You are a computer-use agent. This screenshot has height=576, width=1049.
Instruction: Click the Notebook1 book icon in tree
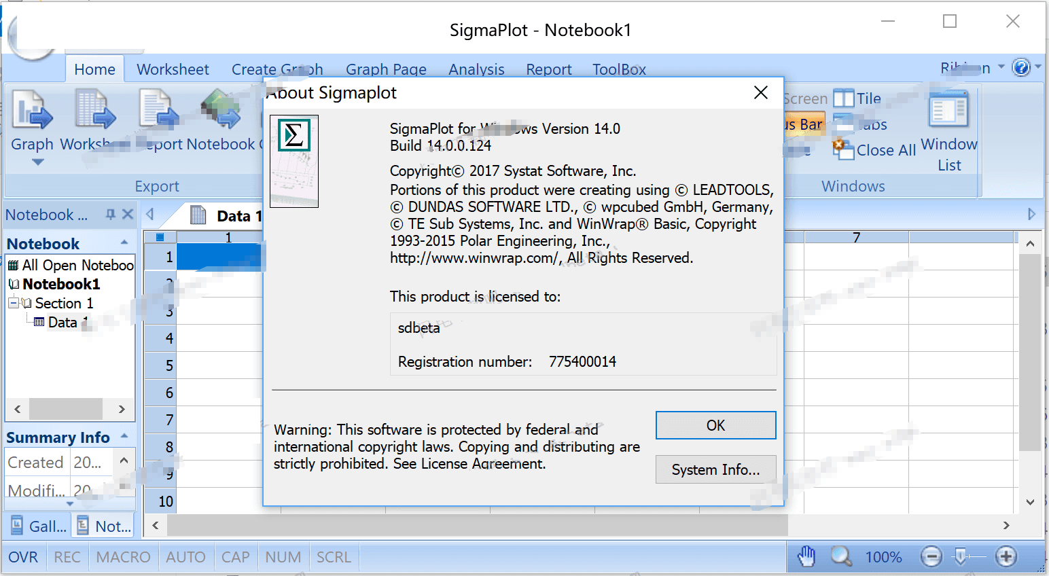[14, 284]
